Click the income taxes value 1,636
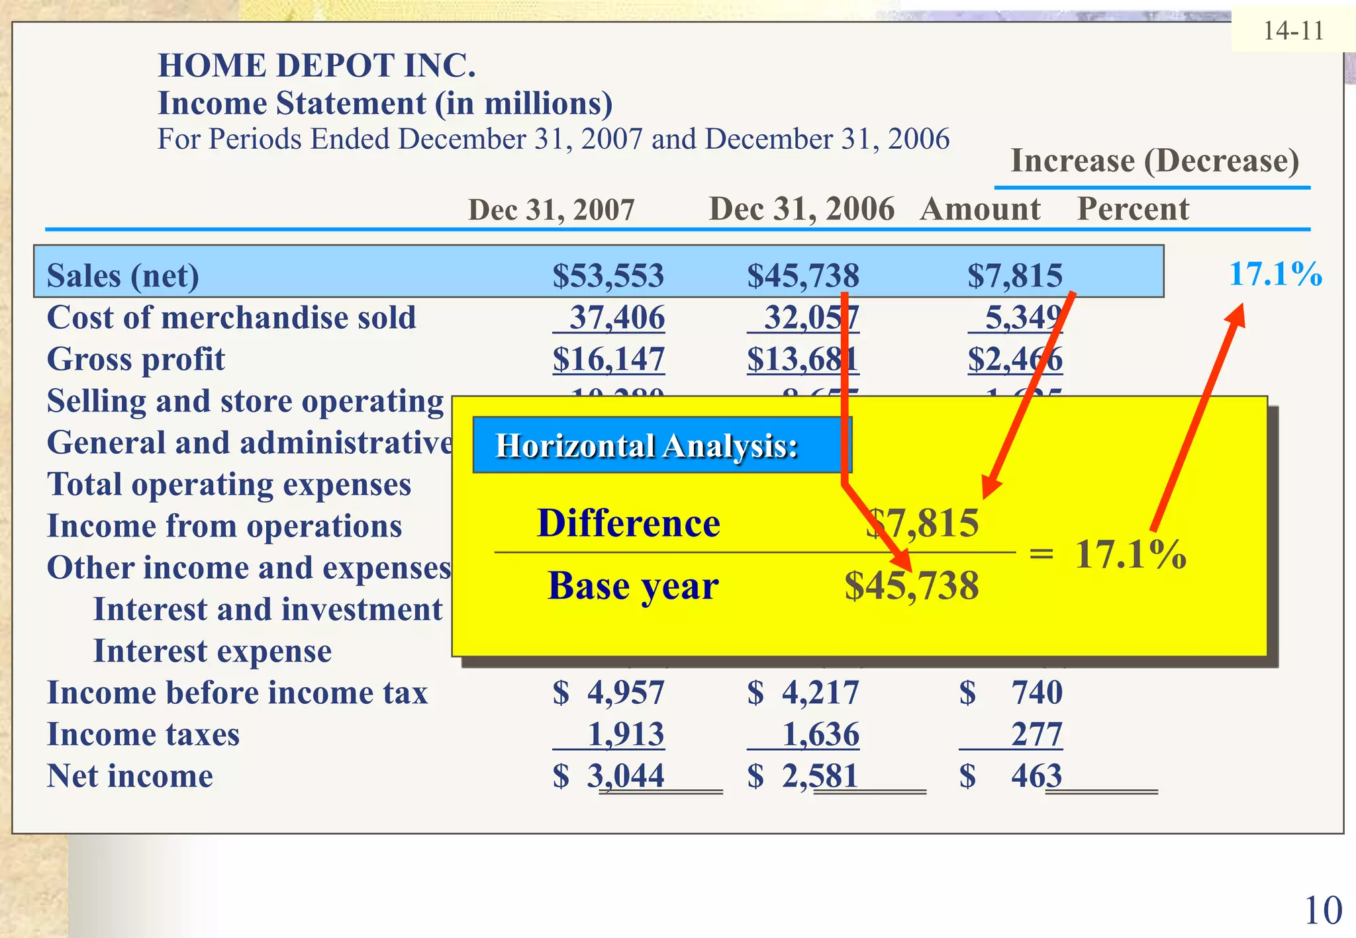Viewport: 1356px width, 938px height. point(821,734)
